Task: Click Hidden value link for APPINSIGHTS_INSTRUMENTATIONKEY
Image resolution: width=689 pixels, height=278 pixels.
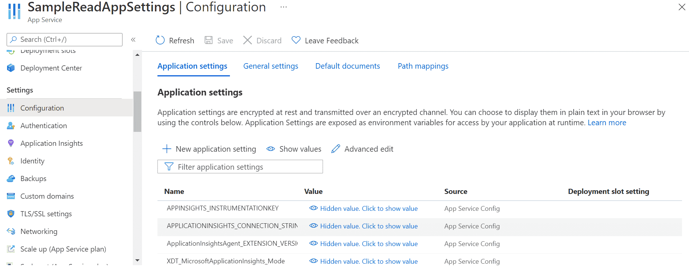Action: tap(369, 208)
